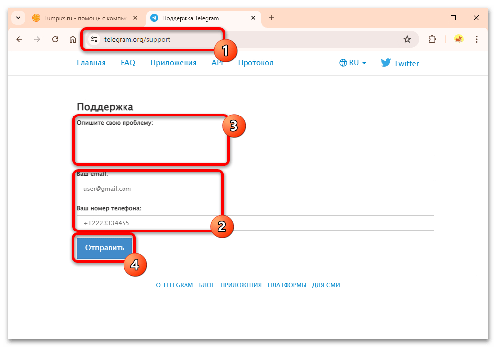This screenshot has height=347, width=496.
Task: Open the Протокол navigation link
Action: click(255, 63)
